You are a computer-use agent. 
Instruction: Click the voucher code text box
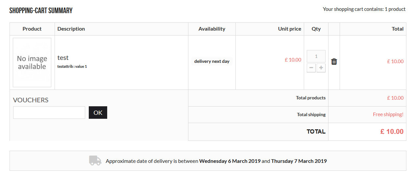[x=49, y=113]
